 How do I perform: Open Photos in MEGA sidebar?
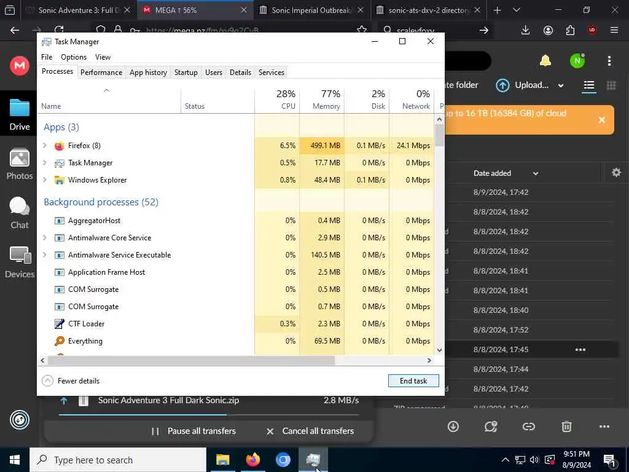(19, 164)
